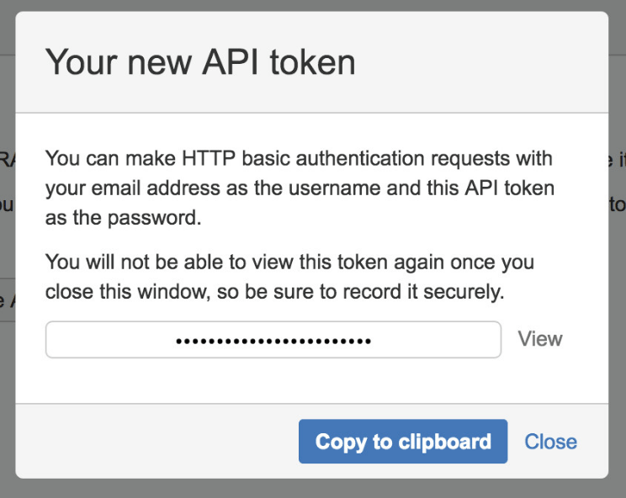Click blank area below the token field
This screenshot has height=498, width=626.
tap(311, 380)
